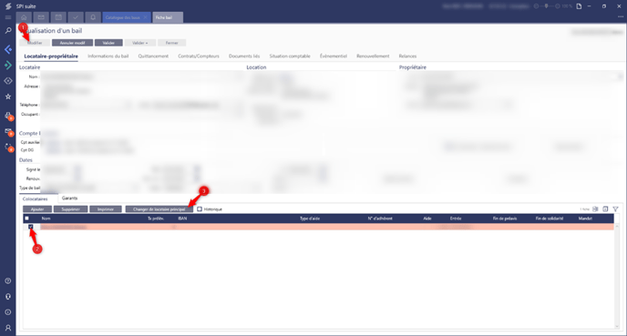This screenshot has width=627, height=336.
Task: Expand the Valider dropdown button
Action: pos(140,43)
